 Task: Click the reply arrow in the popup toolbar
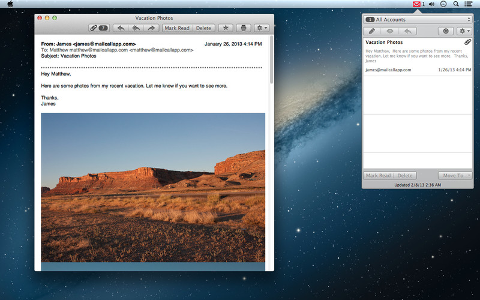pos(407,31)
